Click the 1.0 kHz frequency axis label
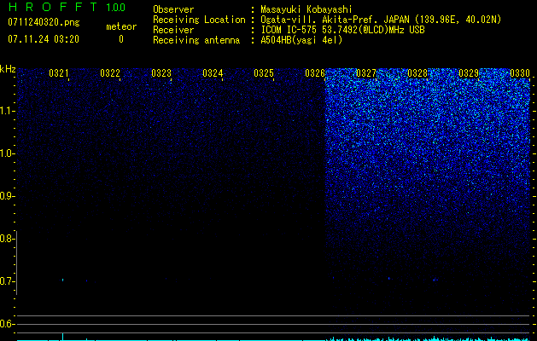 pyautogui.click(x=7, y=153)
